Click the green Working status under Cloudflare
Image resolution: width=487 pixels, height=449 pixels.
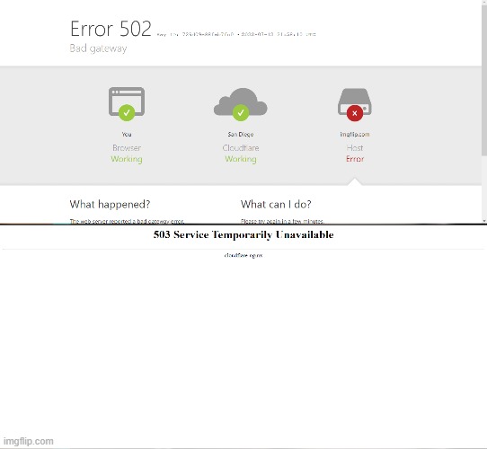[241, 159]
